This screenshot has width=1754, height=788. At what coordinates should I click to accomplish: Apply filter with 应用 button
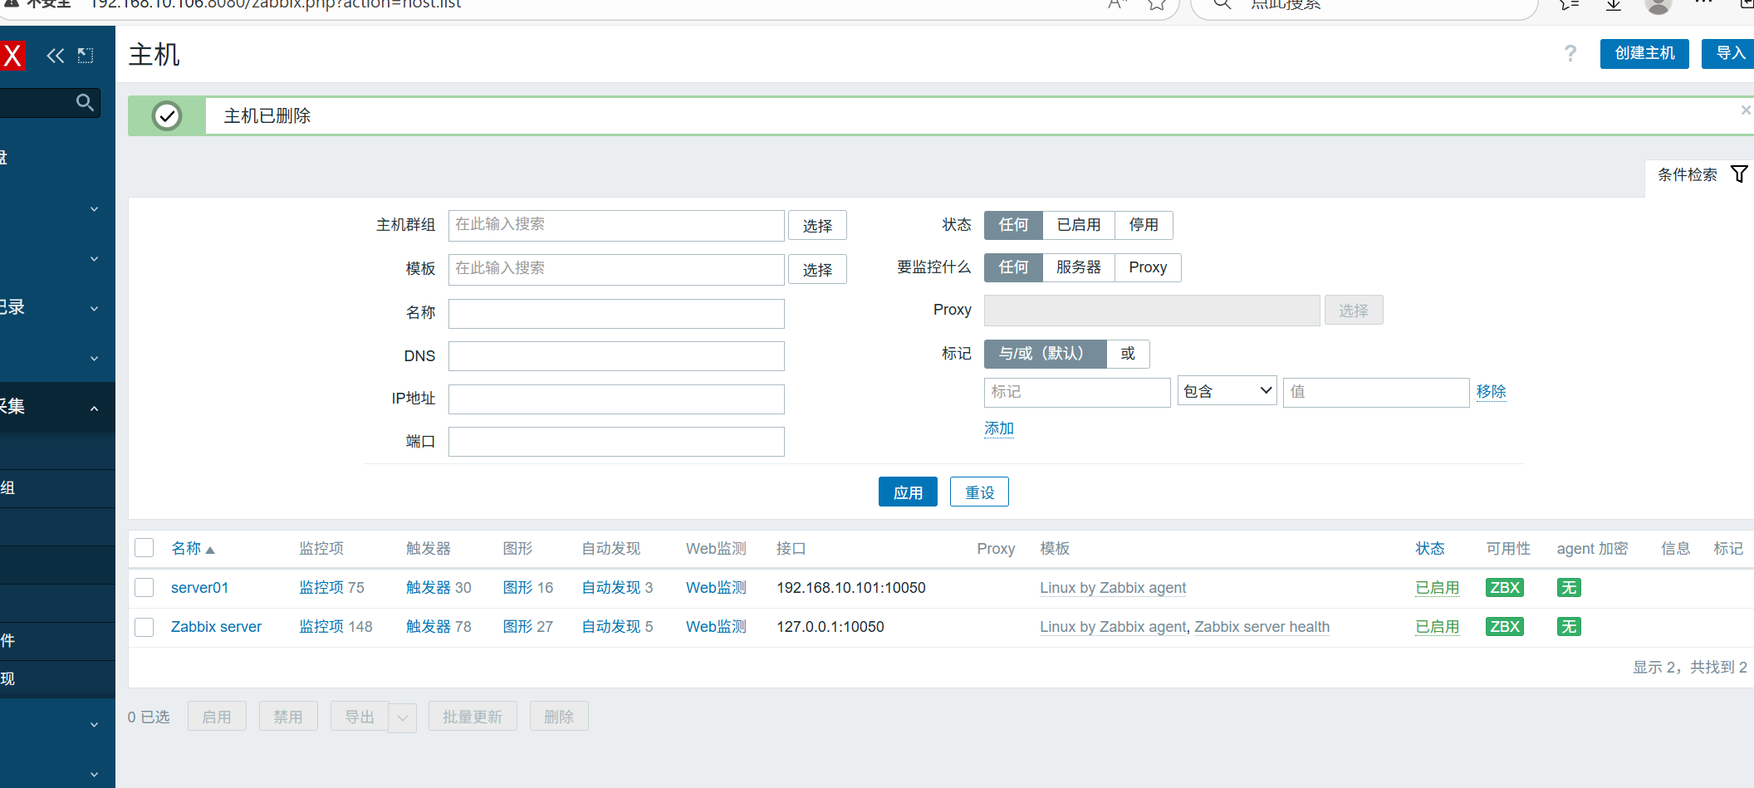pos(908,492)
